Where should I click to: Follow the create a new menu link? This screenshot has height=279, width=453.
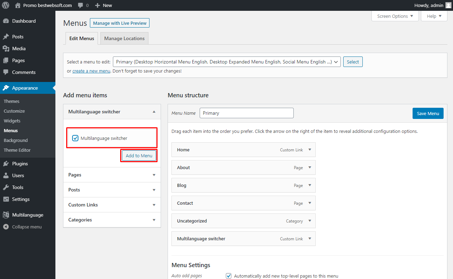[x=91, y=71]
